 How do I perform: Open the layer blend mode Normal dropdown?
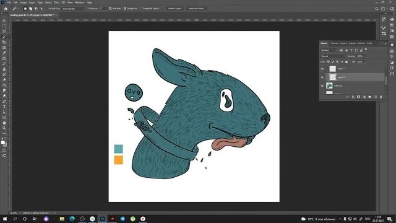[x=333, y=56]
